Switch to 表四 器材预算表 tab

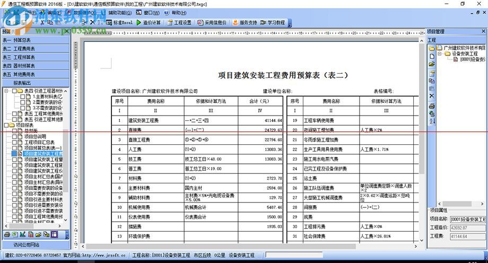[x=36, y=66]
